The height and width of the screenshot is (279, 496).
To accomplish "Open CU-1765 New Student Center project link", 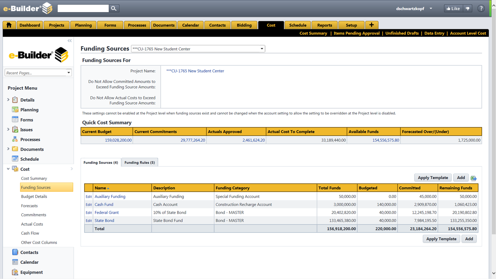I will [x=195, y=71].
